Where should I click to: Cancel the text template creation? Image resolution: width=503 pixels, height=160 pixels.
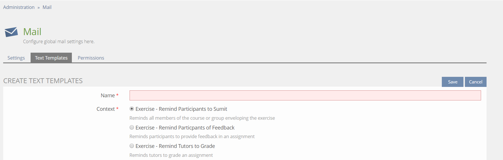point(475,82)
